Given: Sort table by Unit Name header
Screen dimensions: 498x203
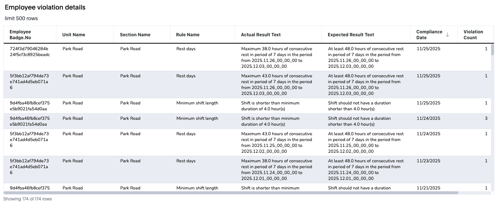Looking at the screenshot, I should pos(74,35).
